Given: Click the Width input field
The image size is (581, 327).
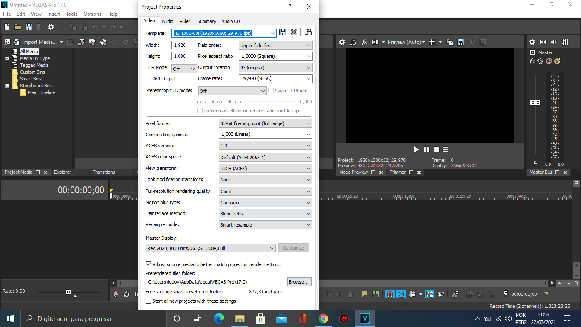Looking at the screenshot, I should [183, 45].
